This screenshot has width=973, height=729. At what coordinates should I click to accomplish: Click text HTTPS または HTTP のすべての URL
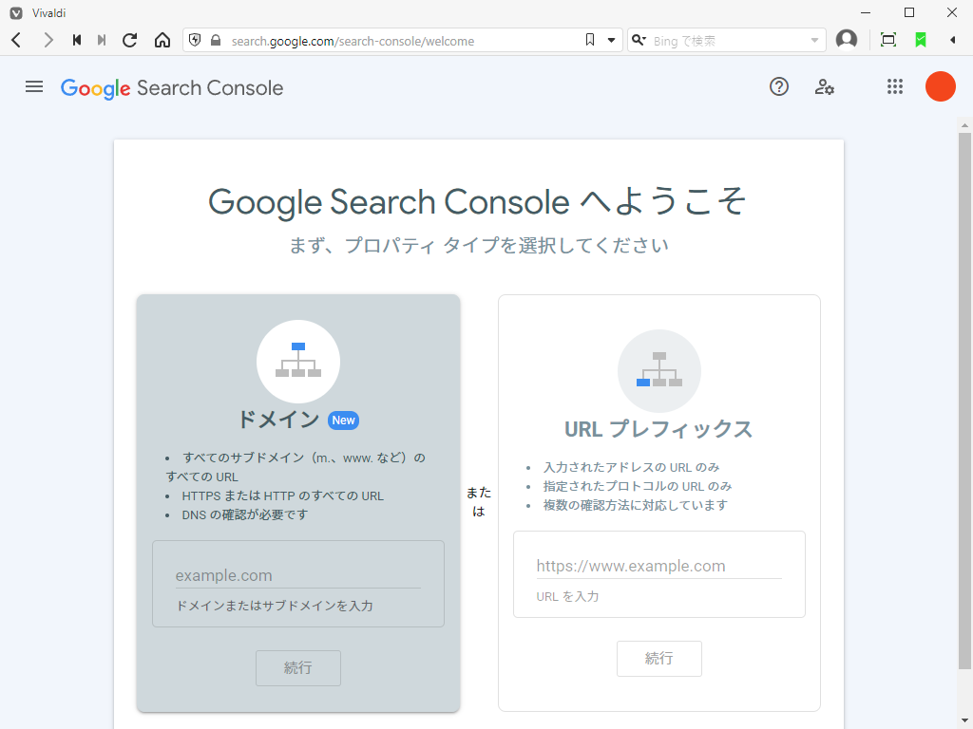[283, 495]
